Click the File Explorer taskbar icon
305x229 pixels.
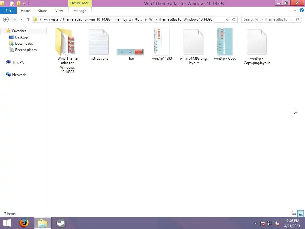(x=43, y=223)
